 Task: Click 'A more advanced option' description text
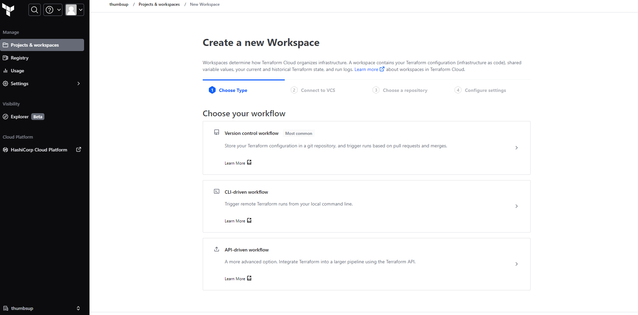click(x=320, y=262)
